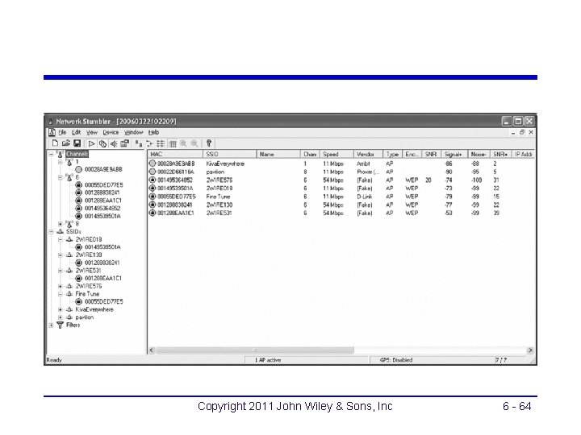581x435 pixels.
Task: Click the Zoom out magnifier toolbar icon
Action: 194,143
